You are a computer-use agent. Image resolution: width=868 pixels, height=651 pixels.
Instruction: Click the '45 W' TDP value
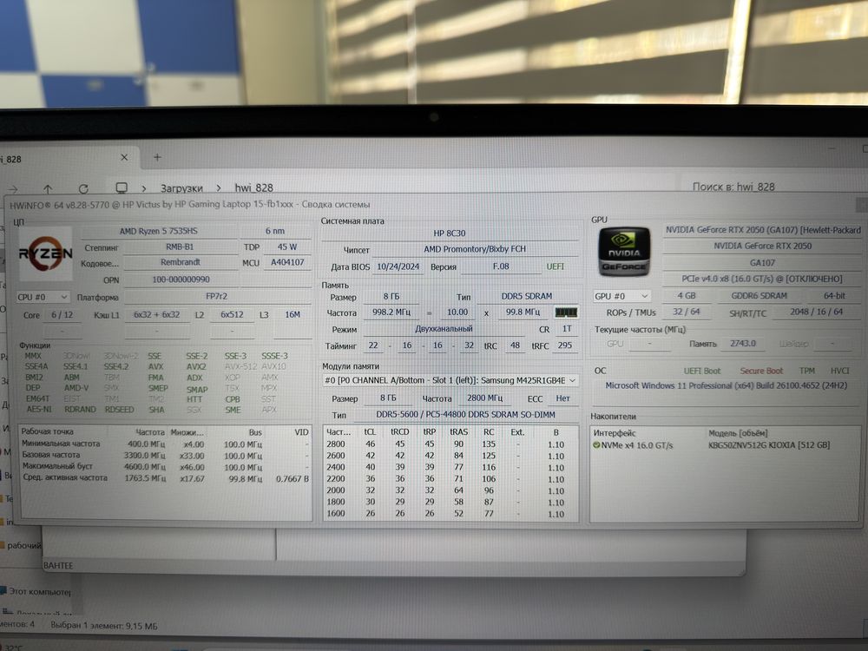(x=287, y=247)
